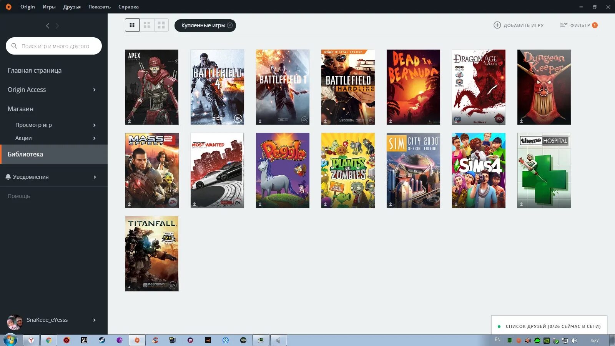Image resolution: width=615 pixels, height=346 pixels.
Task: Open NVIDIA settings from the system tray
Action: [547, 340]
